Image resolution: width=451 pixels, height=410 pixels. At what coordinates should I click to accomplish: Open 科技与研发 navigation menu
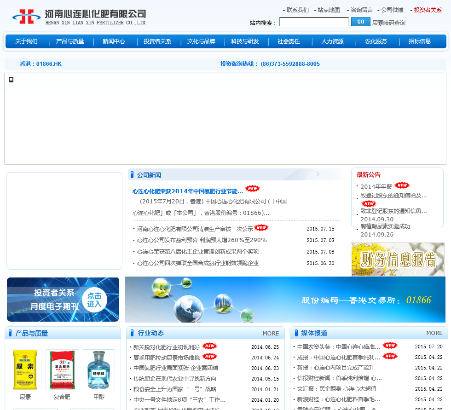245,41
